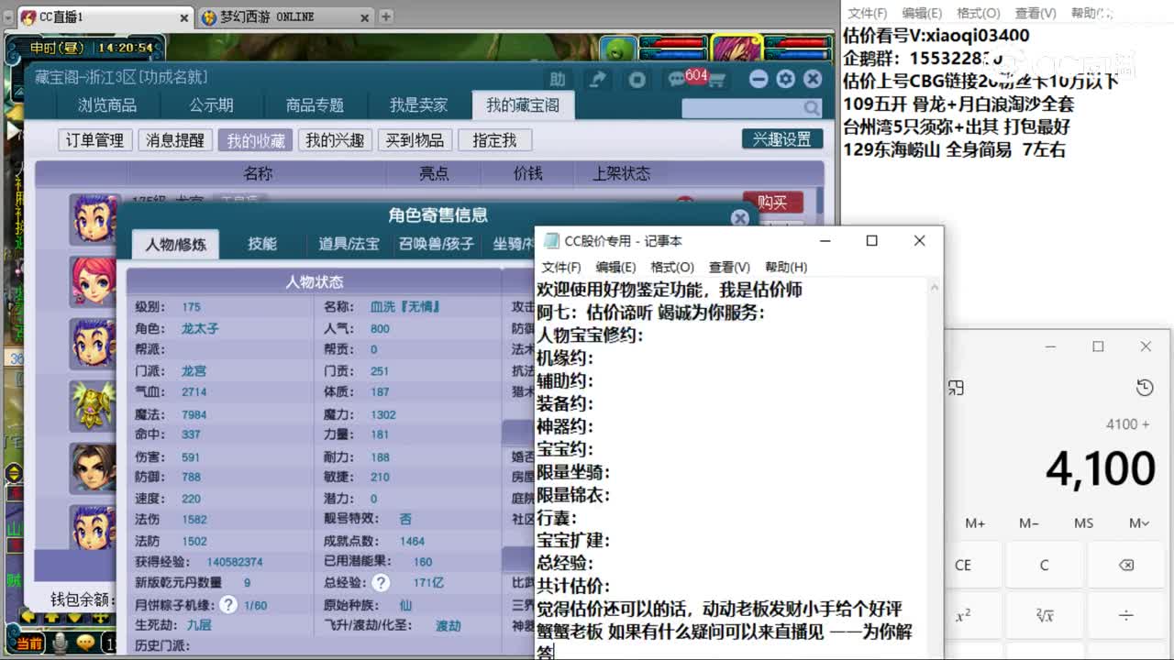Click the 我的收藏 button

click(256, 140)
